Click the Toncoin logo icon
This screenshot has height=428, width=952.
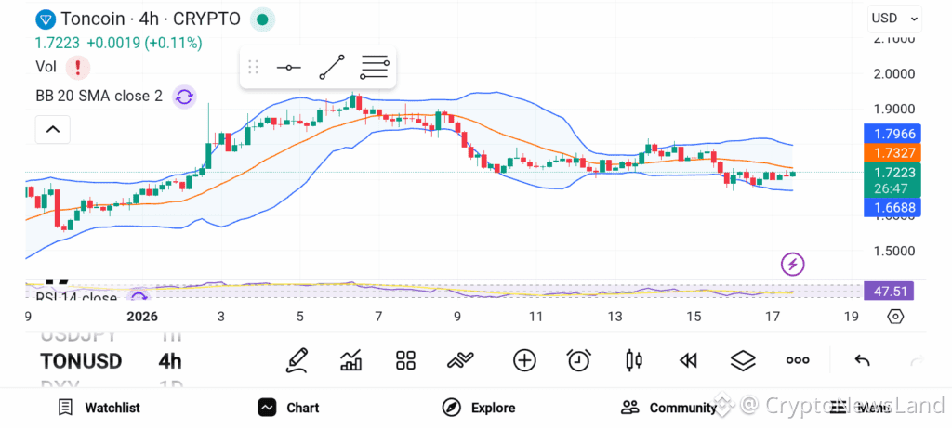46,19
